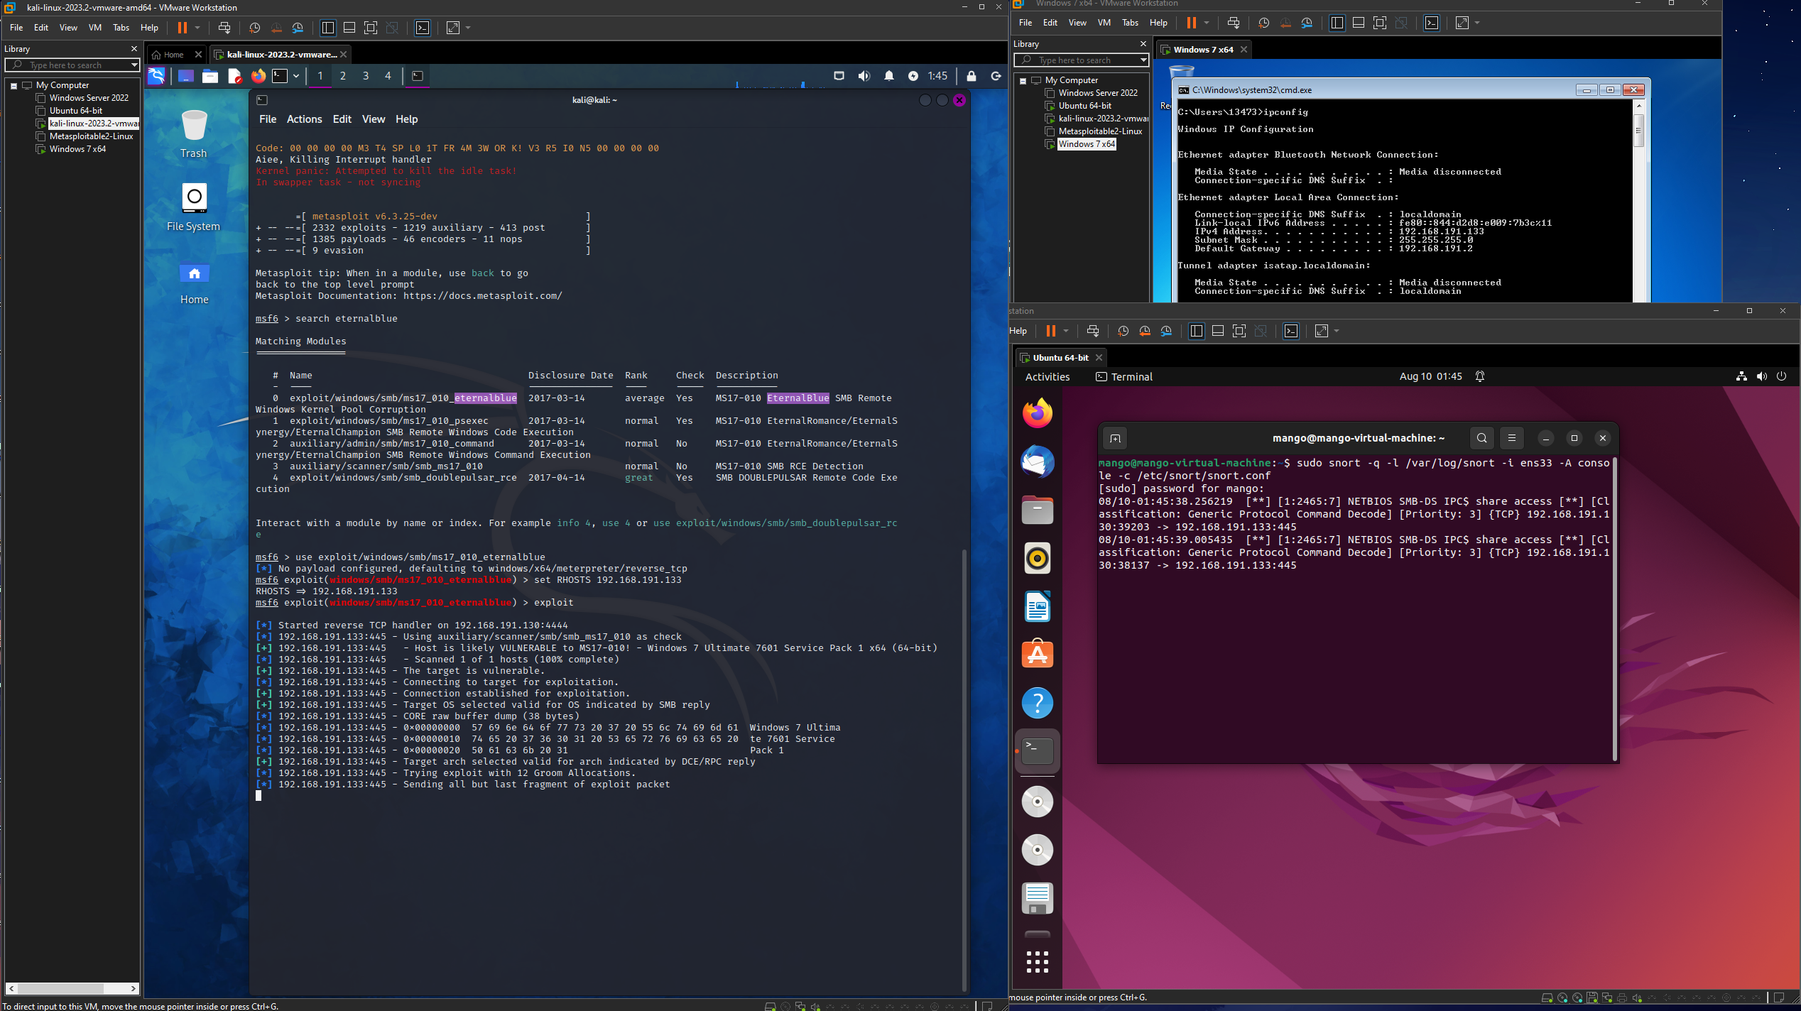1801x1011 pixels.
Task: Open Rhythmbox in the Ubuntu dock
Action: click(x=1038, y=559)
